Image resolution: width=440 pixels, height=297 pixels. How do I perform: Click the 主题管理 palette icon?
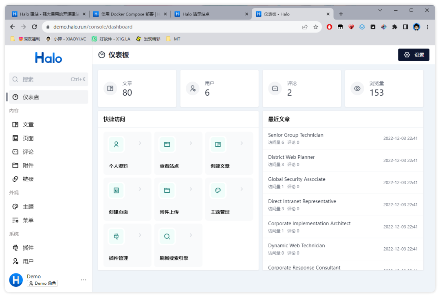coord(218,190)
